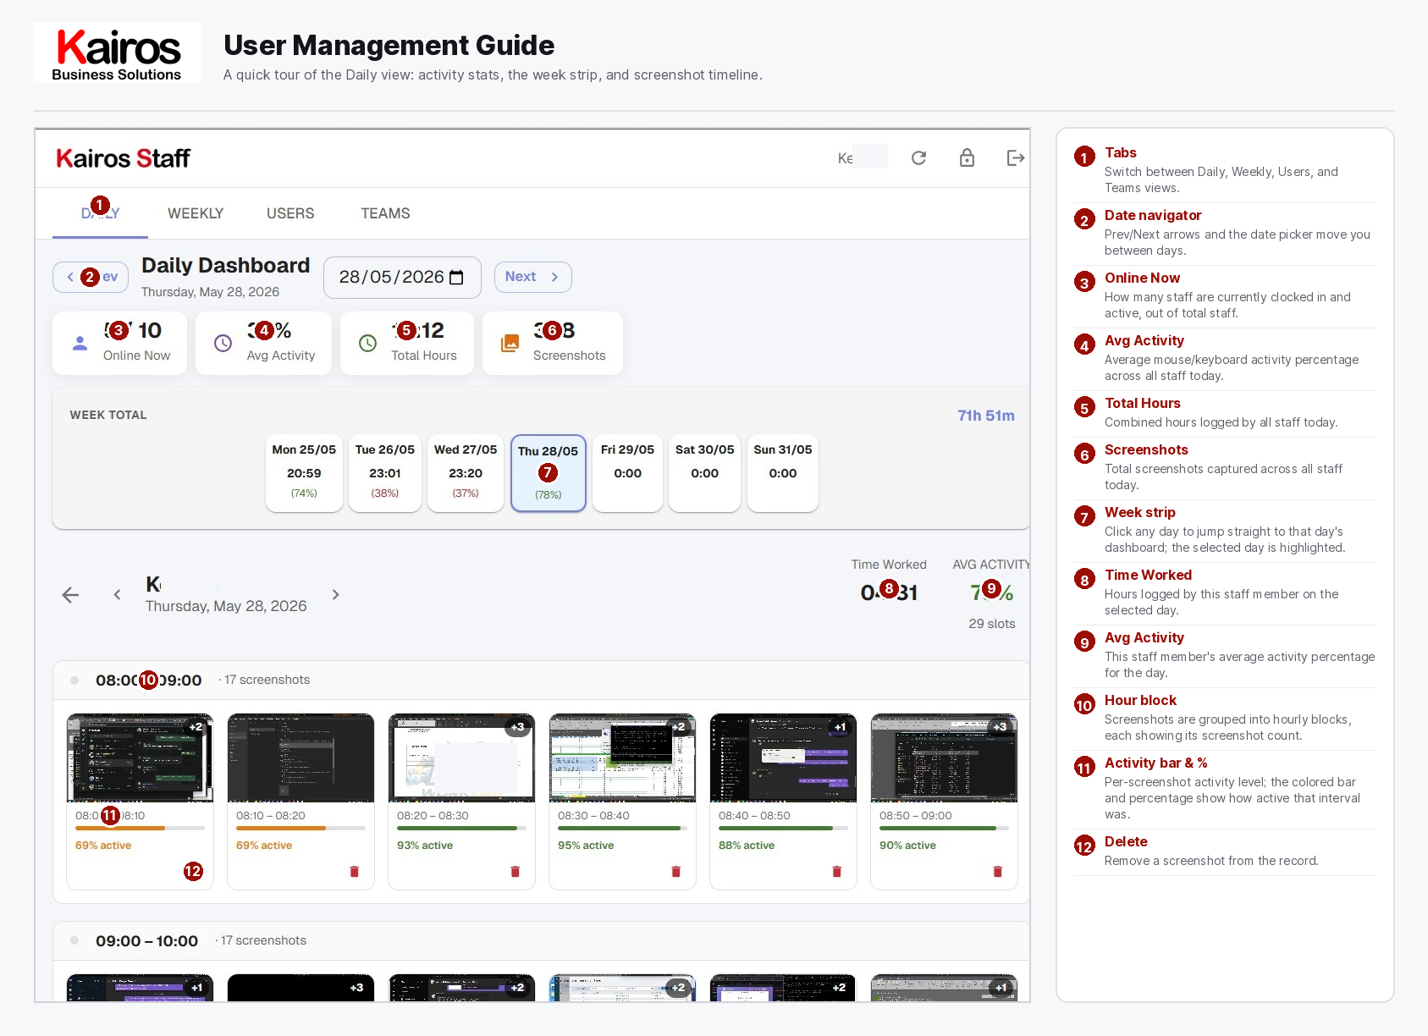
Task: Click the 88% active activity bar
Action: click(x=783, y=829)
